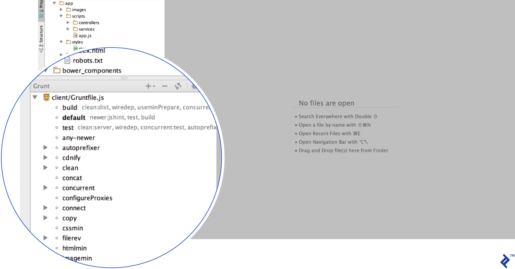Screen dimensions: 515x269
Task: Open the Project tool window tab
Action: [41, 8]
